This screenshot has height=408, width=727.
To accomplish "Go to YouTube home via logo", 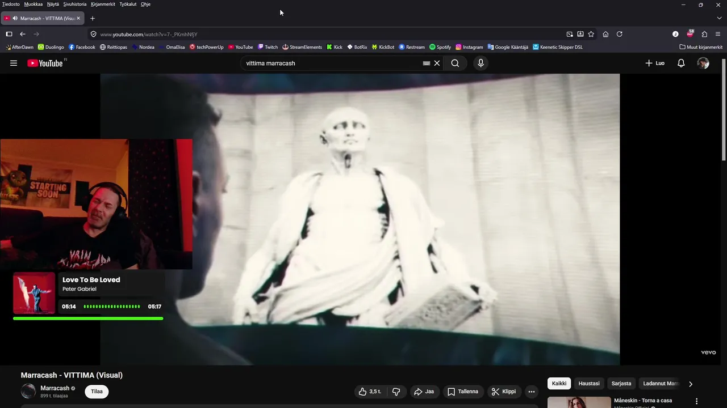I will (x=45, y=63).
